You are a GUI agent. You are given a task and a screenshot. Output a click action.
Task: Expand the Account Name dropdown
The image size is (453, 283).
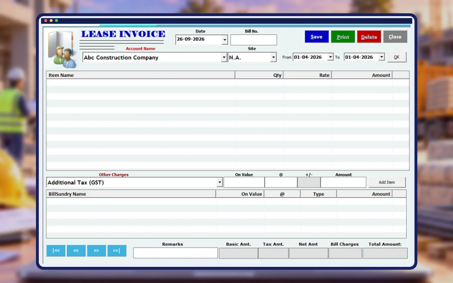pos(224,57)
